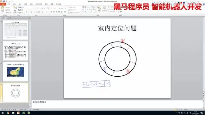
Task: Switch to the 插入 Insert tab
Action: 14,4
